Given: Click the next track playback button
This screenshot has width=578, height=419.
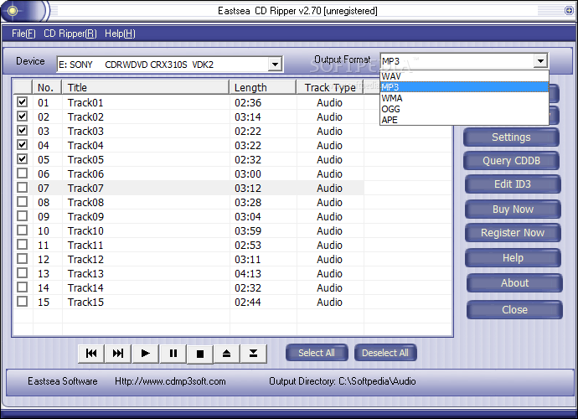Looking at the screenshot, I should pos(118,354).
